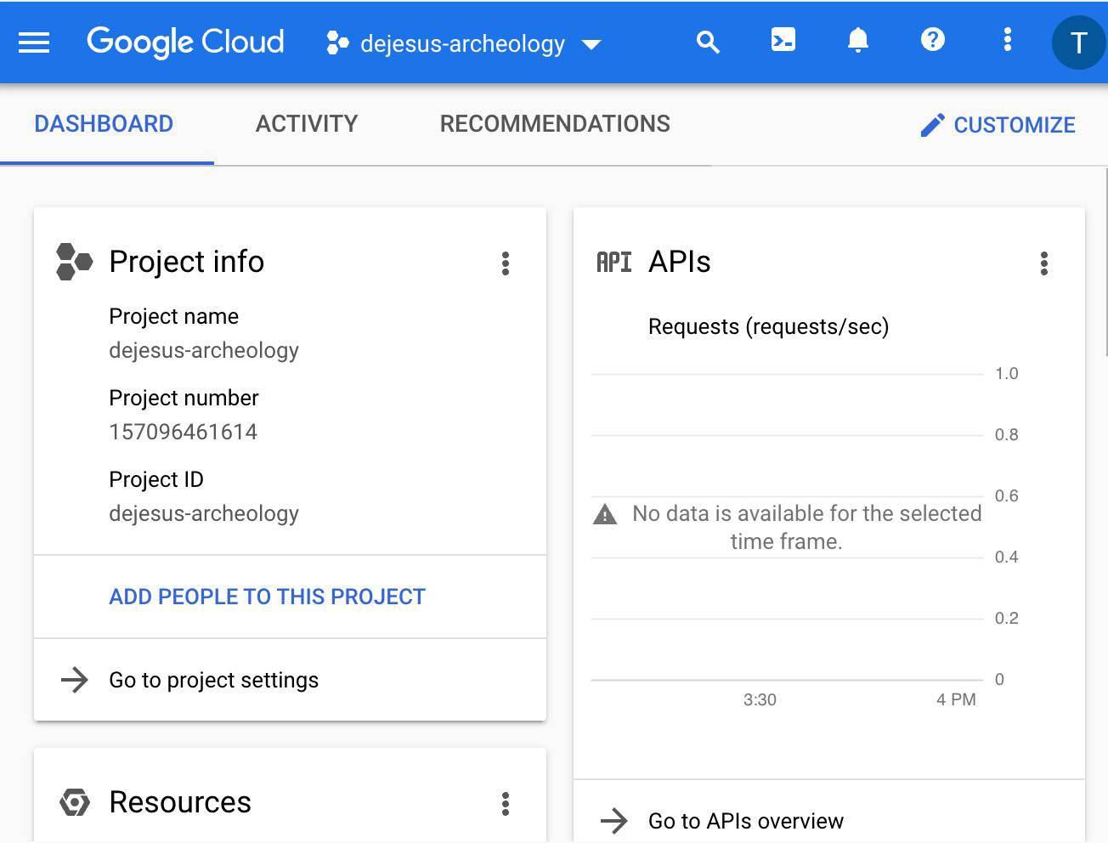
Task: Click Go to APIs overview
Action: [x=745, y=820]
